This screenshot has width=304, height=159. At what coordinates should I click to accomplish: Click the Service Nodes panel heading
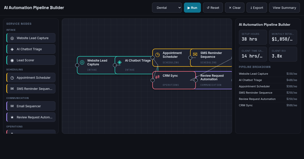[x=19, y=24]
